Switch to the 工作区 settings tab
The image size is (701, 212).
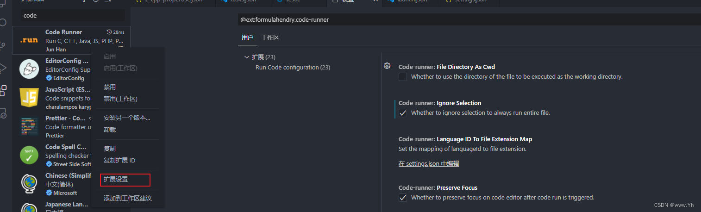pyautogui.click(x=270, y=37)
